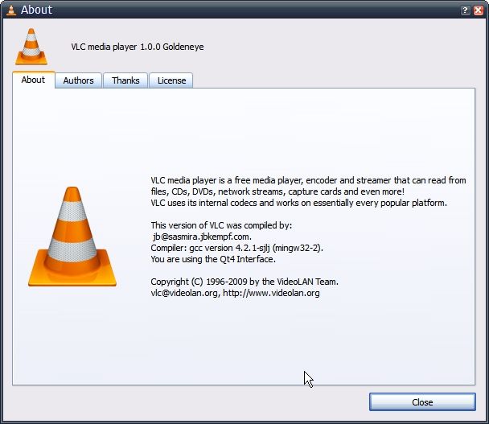489x424 pixels.
Task: Click 'This version of VLC was compiled by:' text
Action: point(221,225)
